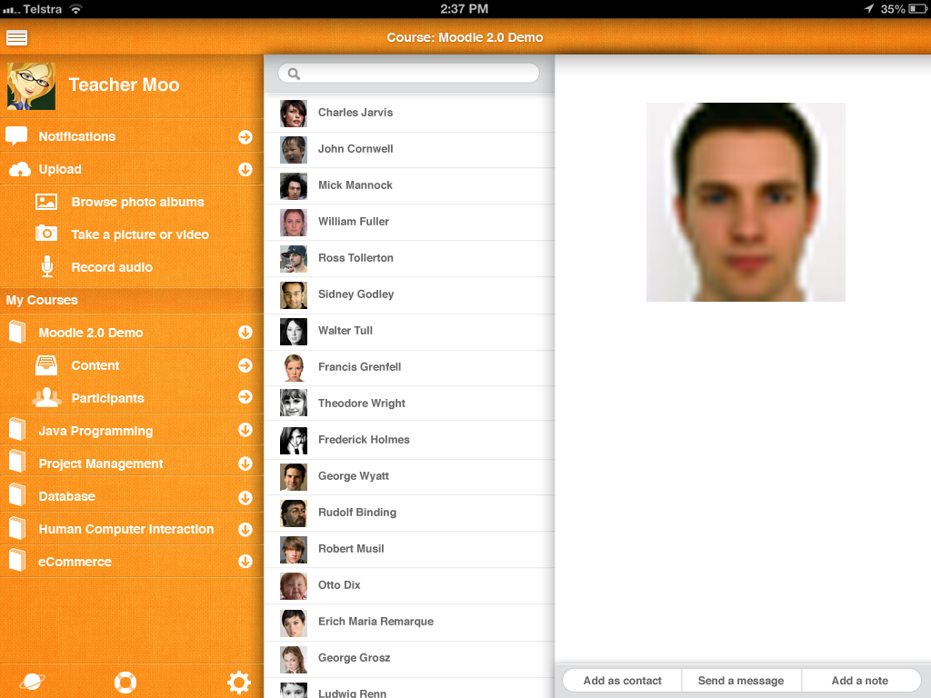The image size is (931, 698).
Task: Tap the Teacher Moo avatar
Action: tap(32, 86)
